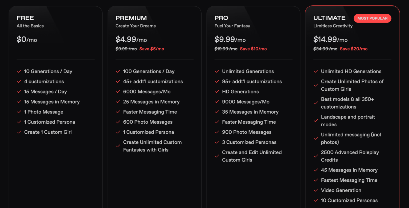Image resolution: width=409 pixels, height=208 pixels.
Task: Click the checkmark next to Video Generation
Action: pyautogui.click(x=316, y=190)
